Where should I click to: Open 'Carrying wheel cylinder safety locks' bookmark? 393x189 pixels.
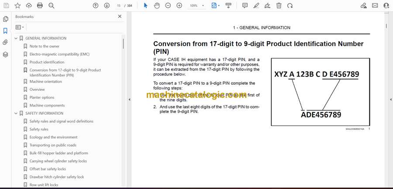(58, 161)
